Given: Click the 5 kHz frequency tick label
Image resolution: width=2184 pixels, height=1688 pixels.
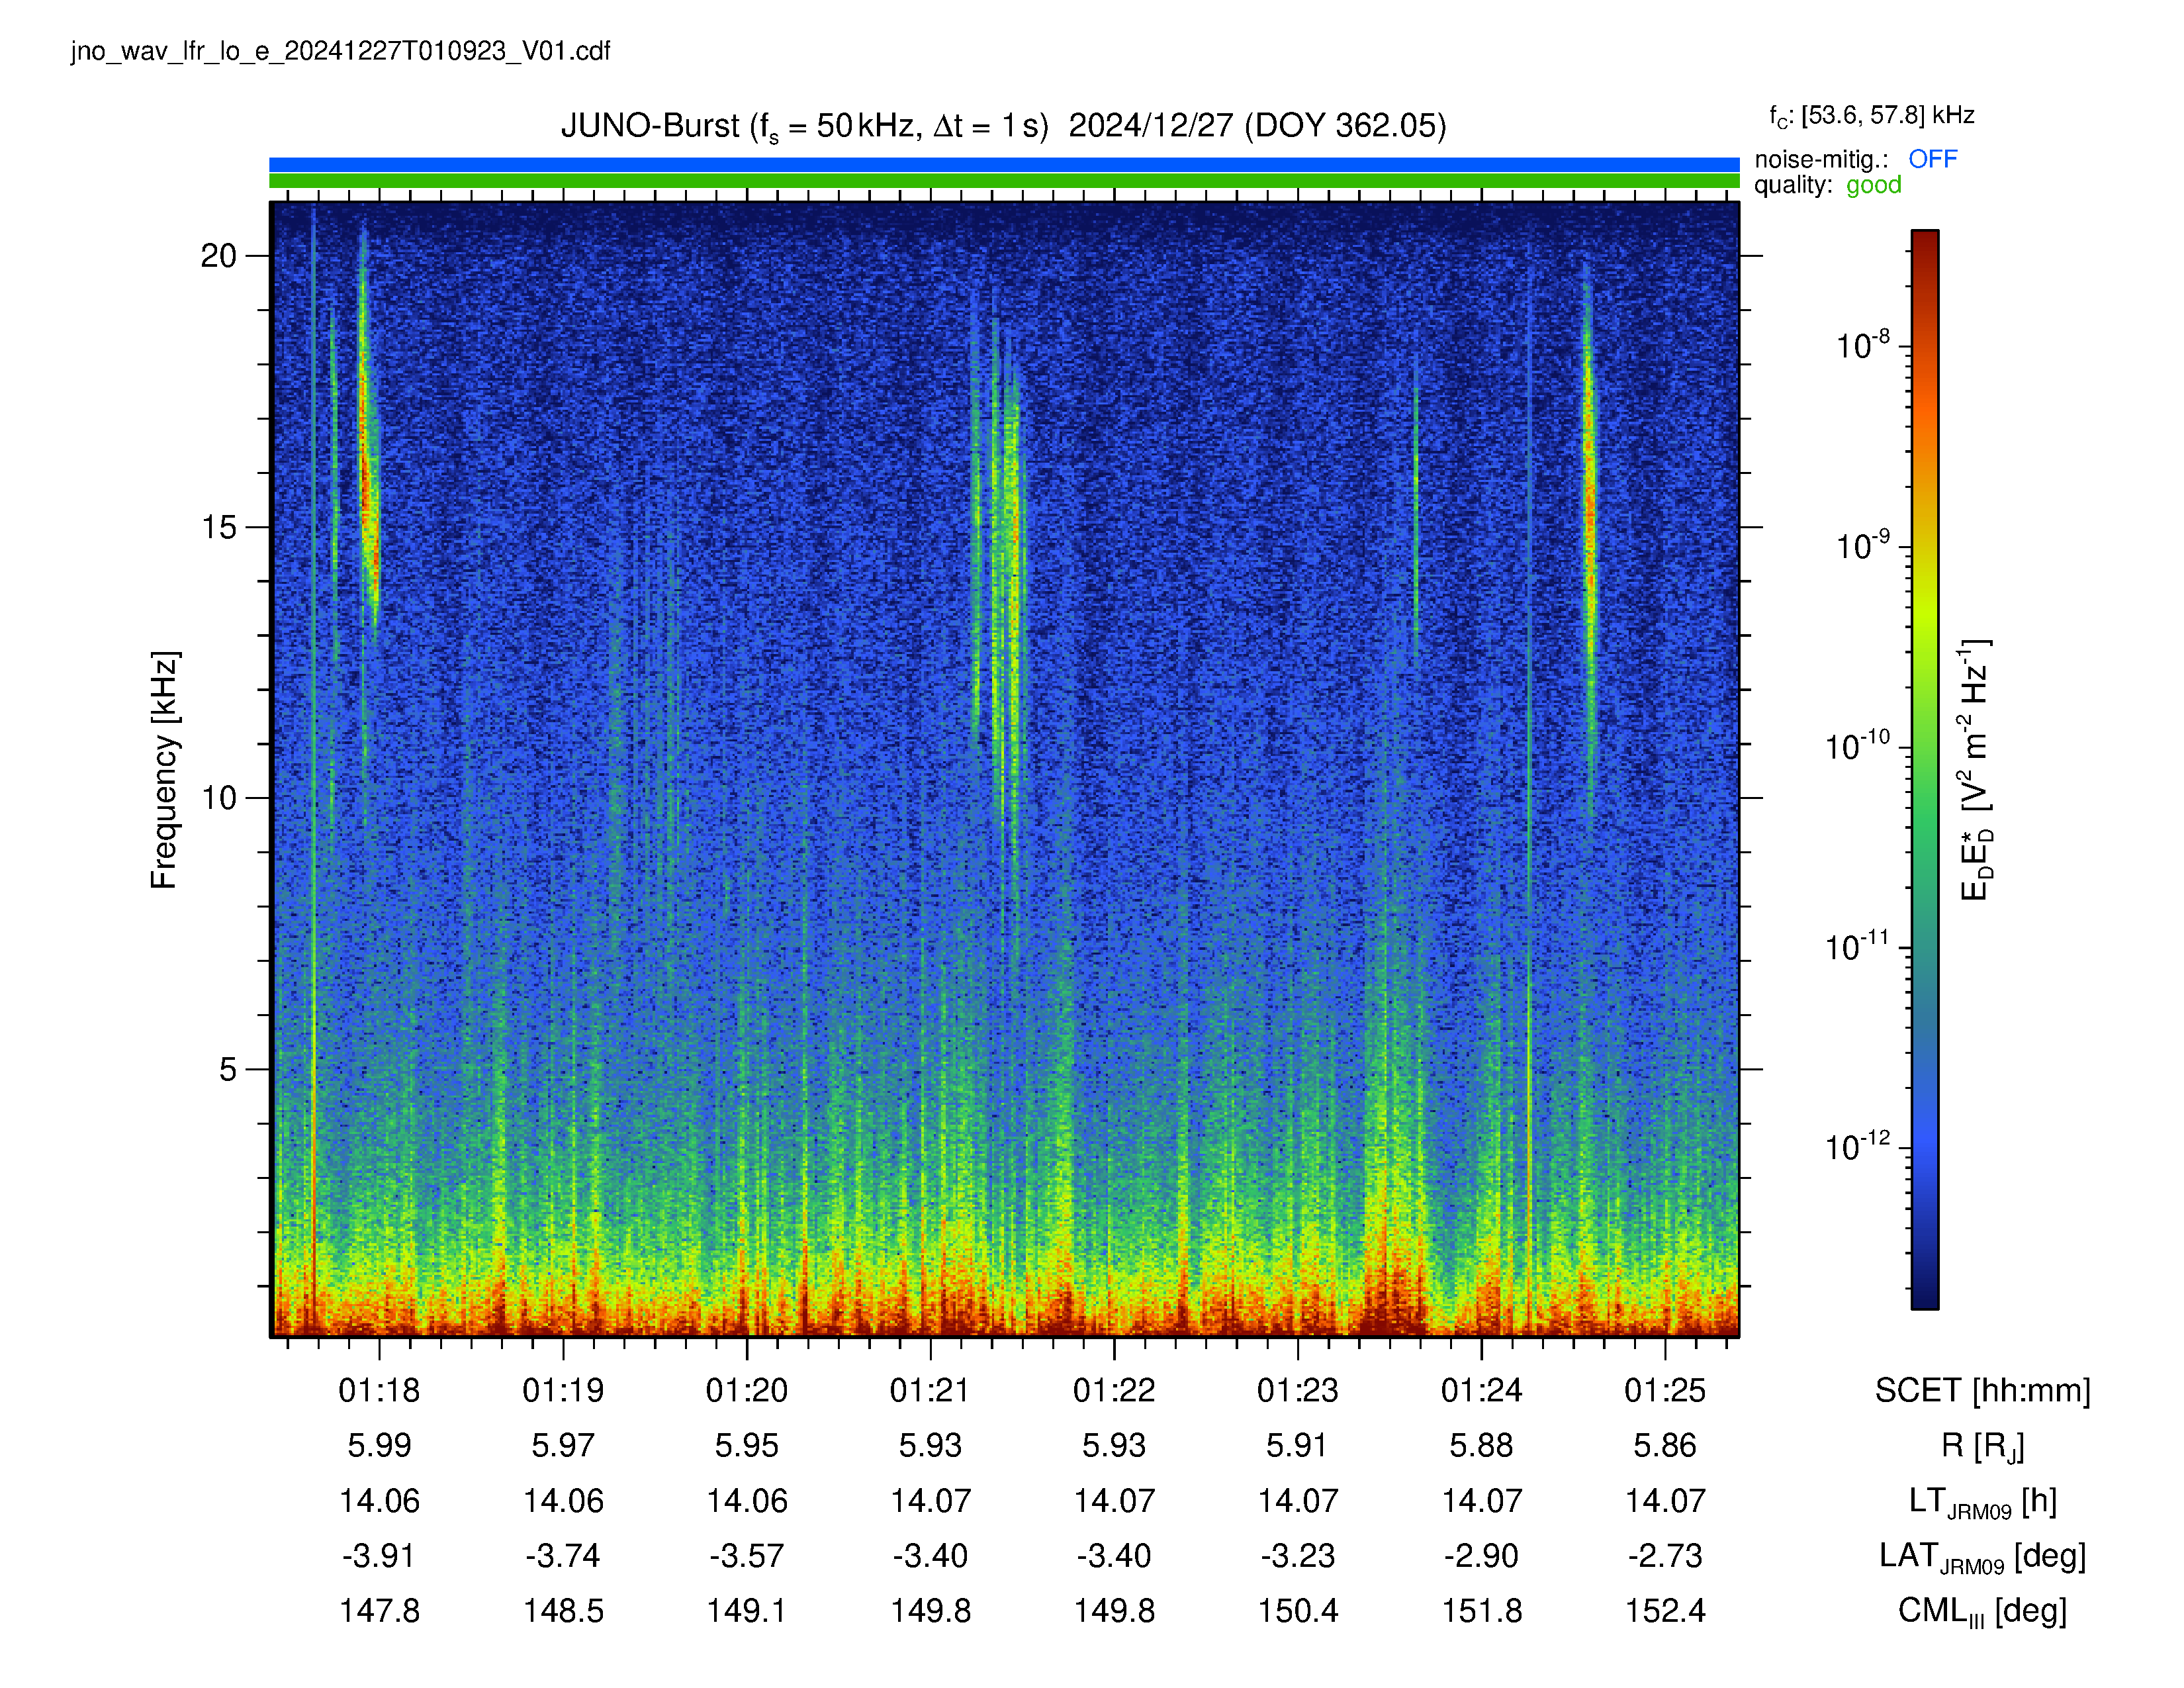Looking at the screenshot, I should tap(228, 1069).
